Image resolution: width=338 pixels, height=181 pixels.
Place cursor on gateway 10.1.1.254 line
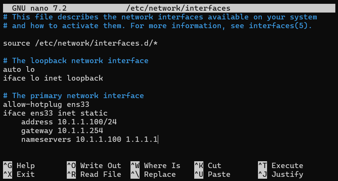point(62,131)
